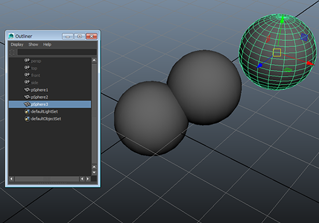Click the Outliner scroll up arrow
This screenshot has width=319, height=223.
[94, 60]
